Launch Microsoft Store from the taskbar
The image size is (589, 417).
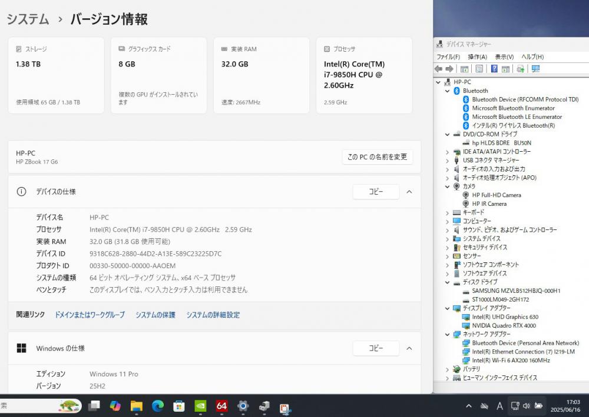(179, 406)
